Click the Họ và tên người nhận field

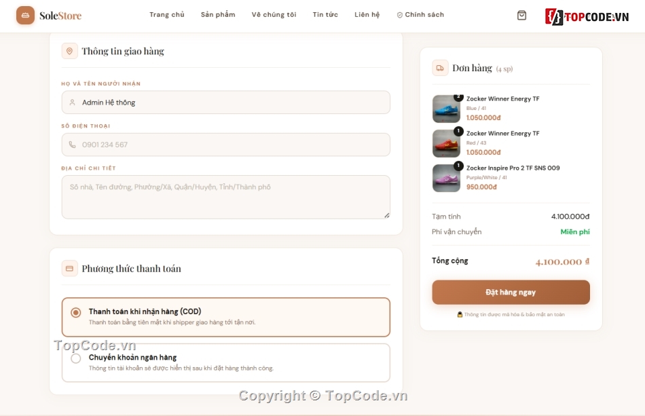pyautogui.click(x=226, y=102)
